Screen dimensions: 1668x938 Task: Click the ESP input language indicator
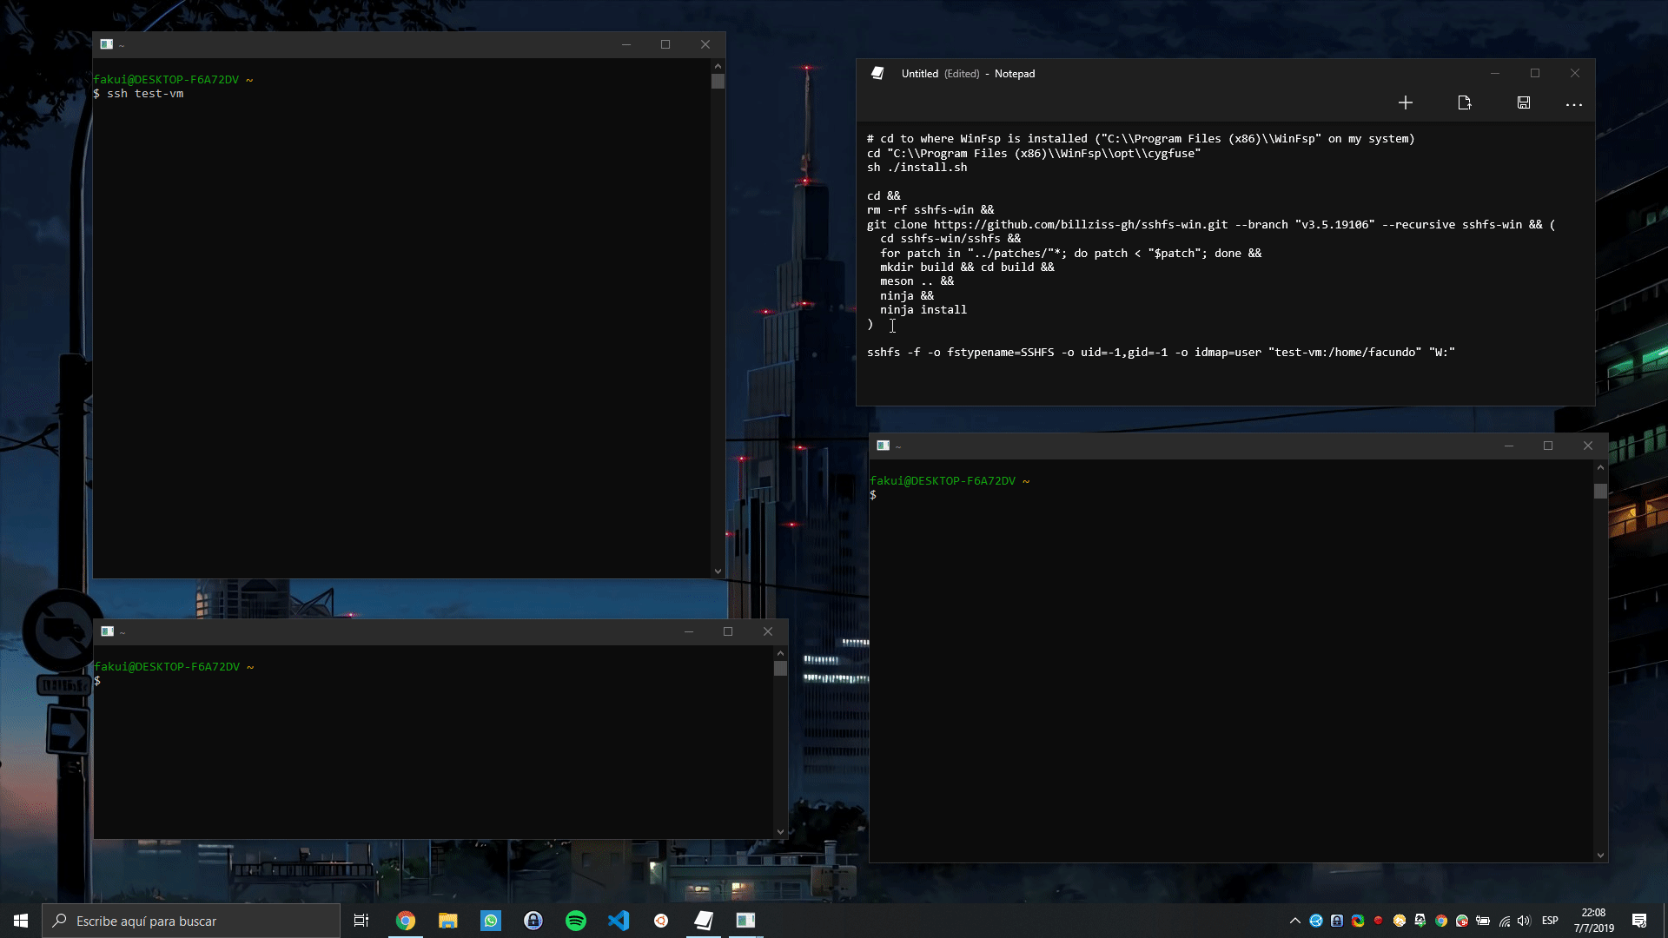pyautogui.click(x=1550, y=921)
